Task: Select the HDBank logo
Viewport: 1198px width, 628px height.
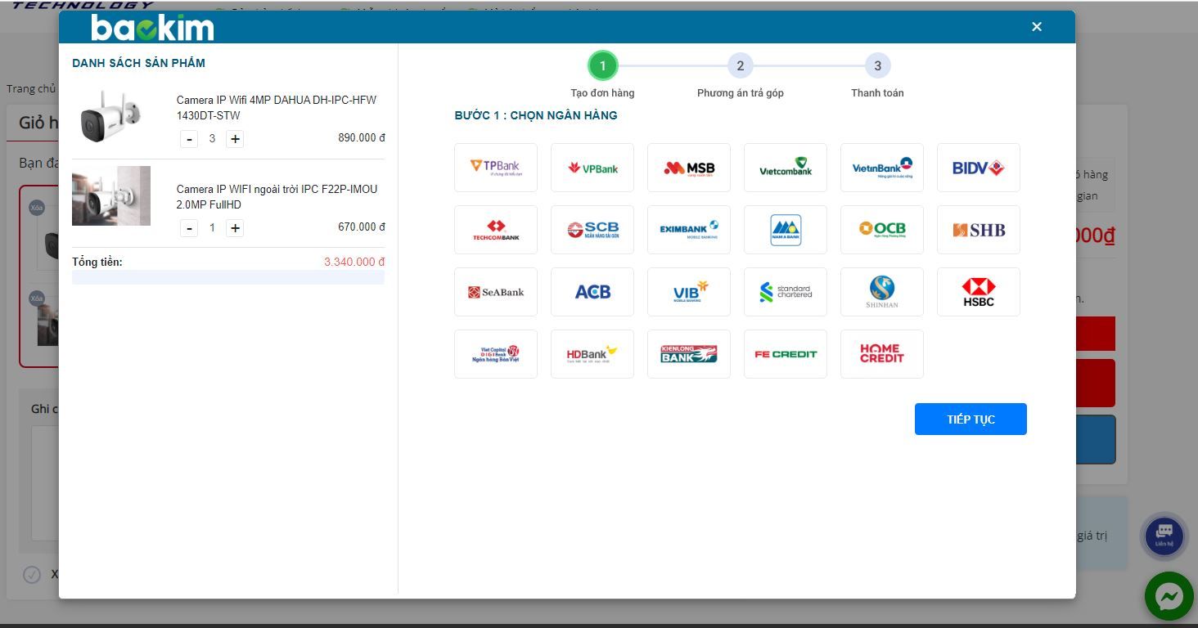Action: (592, 354)
